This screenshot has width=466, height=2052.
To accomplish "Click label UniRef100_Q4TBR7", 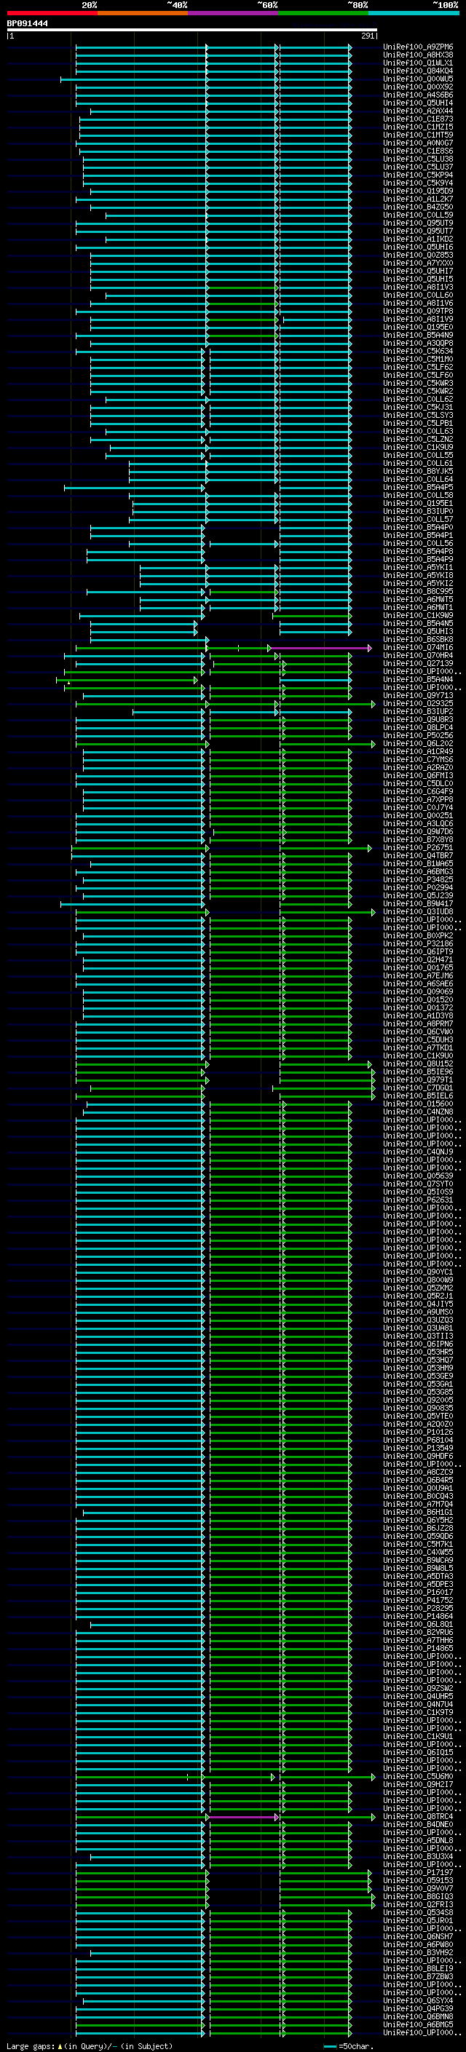I will pos(418,855).
